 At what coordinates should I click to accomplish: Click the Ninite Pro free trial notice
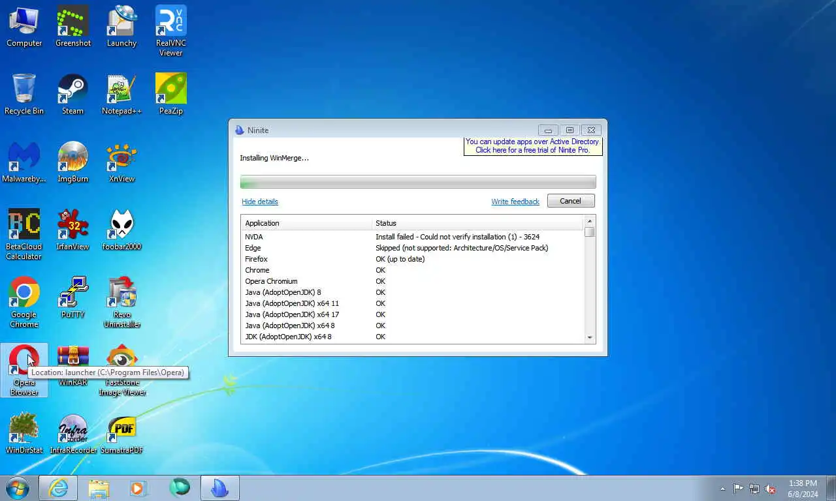(x=532, y=146)
